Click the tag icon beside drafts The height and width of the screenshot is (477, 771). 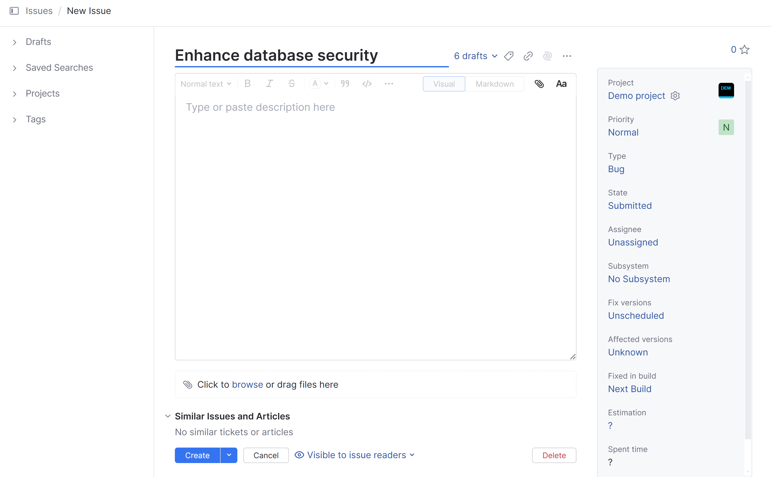click(x=509, y=56)
